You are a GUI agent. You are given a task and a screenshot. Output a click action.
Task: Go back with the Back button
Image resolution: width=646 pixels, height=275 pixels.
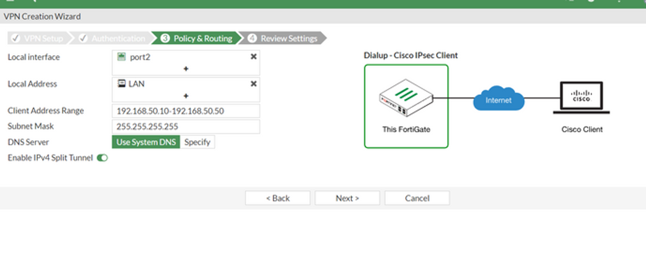click(278, 198)
